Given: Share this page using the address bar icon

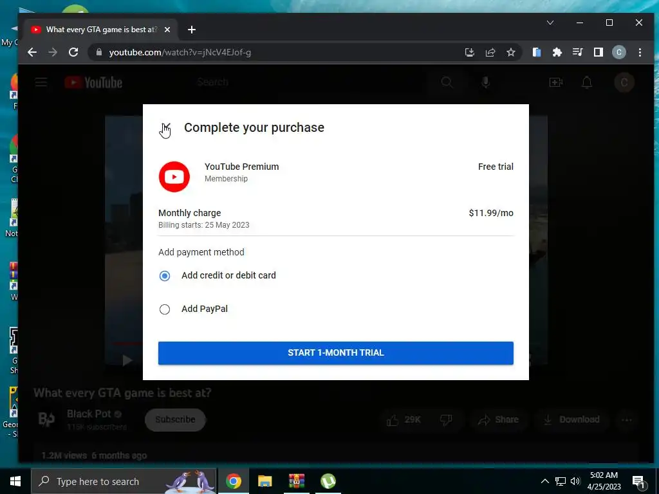Looking at the screenshot, I should 490,53.
